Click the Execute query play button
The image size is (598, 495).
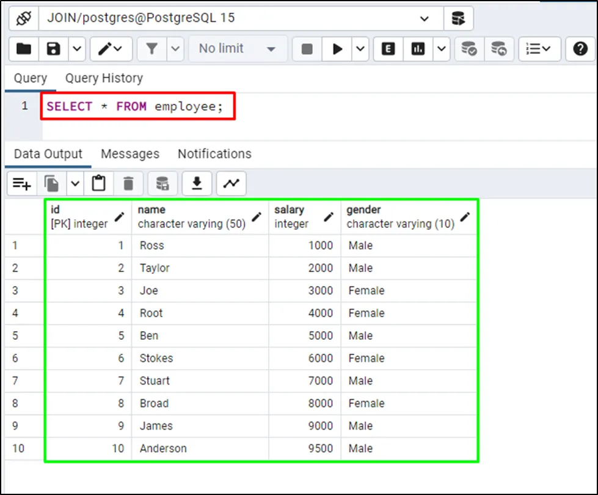337,50
